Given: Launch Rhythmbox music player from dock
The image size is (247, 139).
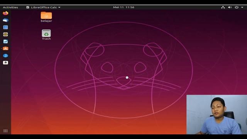Looking at the screenshot, I should point(5,34).
